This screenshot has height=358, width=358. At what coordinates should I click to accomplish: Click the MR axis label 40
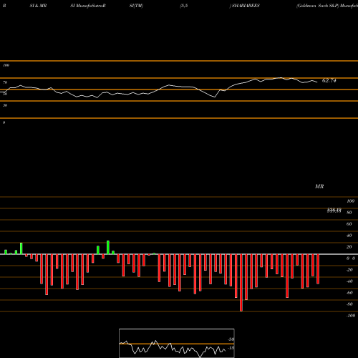click(x=349, y=236)
